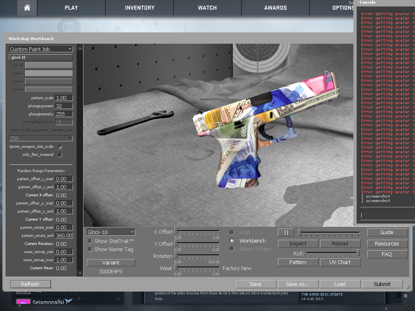Grab the workbench window corner grip

pyautogui.click(x=409, y=287)
